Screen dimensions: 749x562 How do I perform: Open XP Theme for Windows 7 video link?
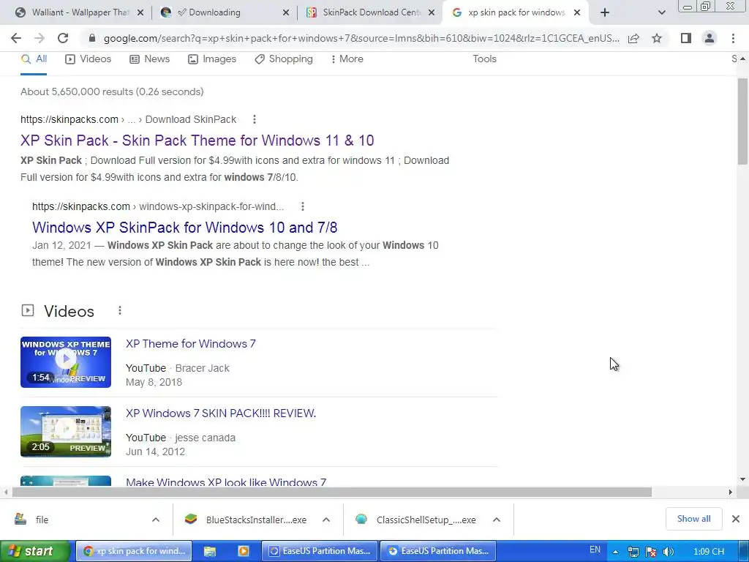point(191,344)
